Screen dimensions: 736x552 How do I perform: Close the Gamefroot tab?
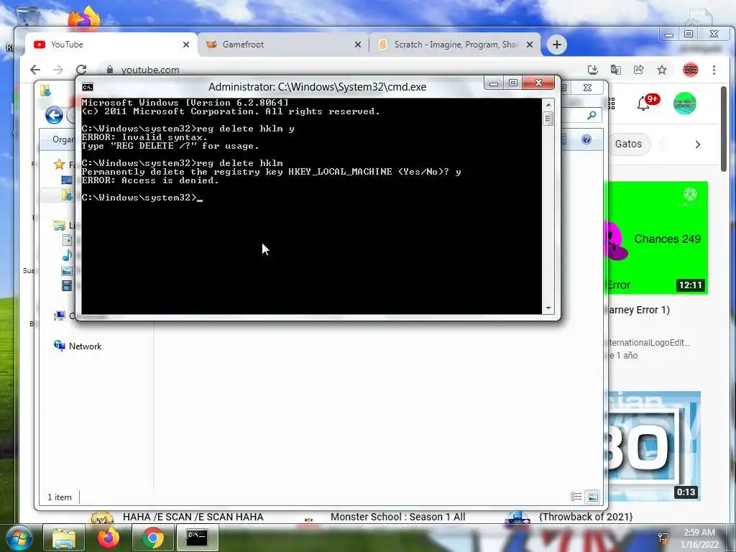(x=358, y=45)
